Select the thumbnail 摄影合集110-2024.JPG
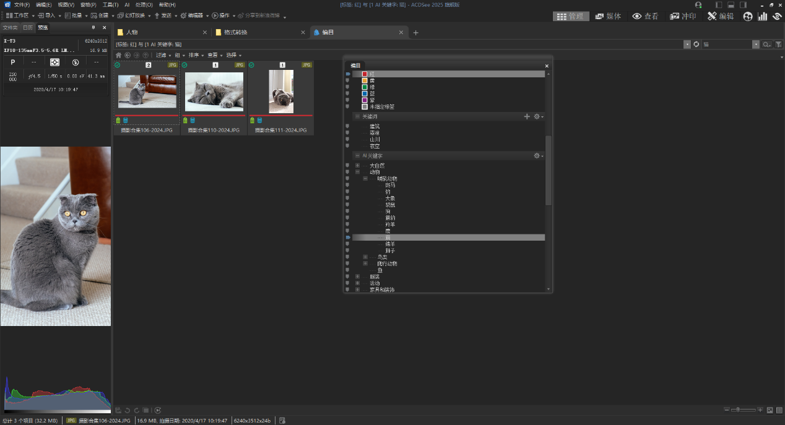Image resolution: width=785 pixels, height=425 pixels. 214,92
